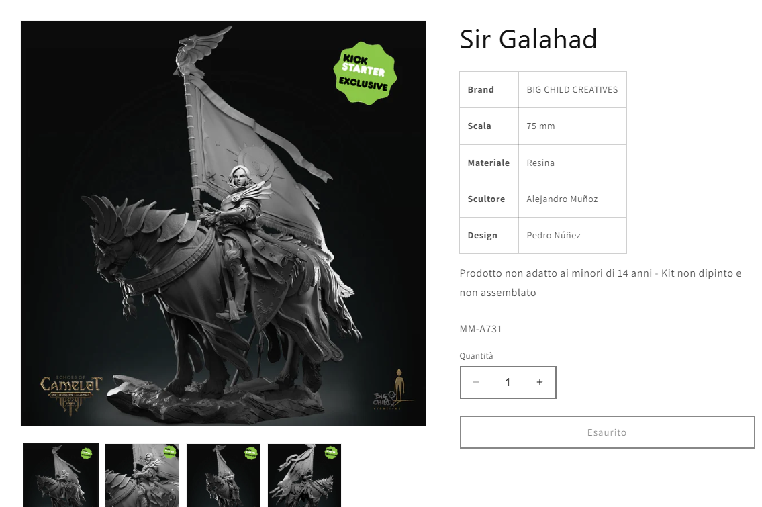Click the minus quantity decrease icon
Viewport: 762px width, 507px height.
(x=476, y=382)
